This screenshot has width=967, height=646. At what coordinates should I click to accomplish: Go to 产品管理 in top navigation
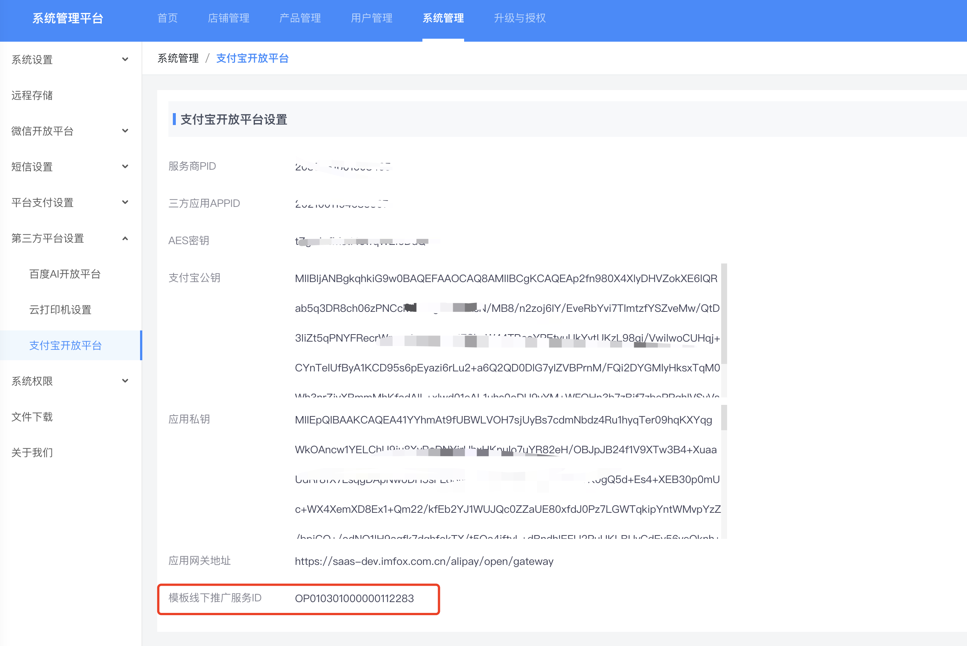[300, 18]
